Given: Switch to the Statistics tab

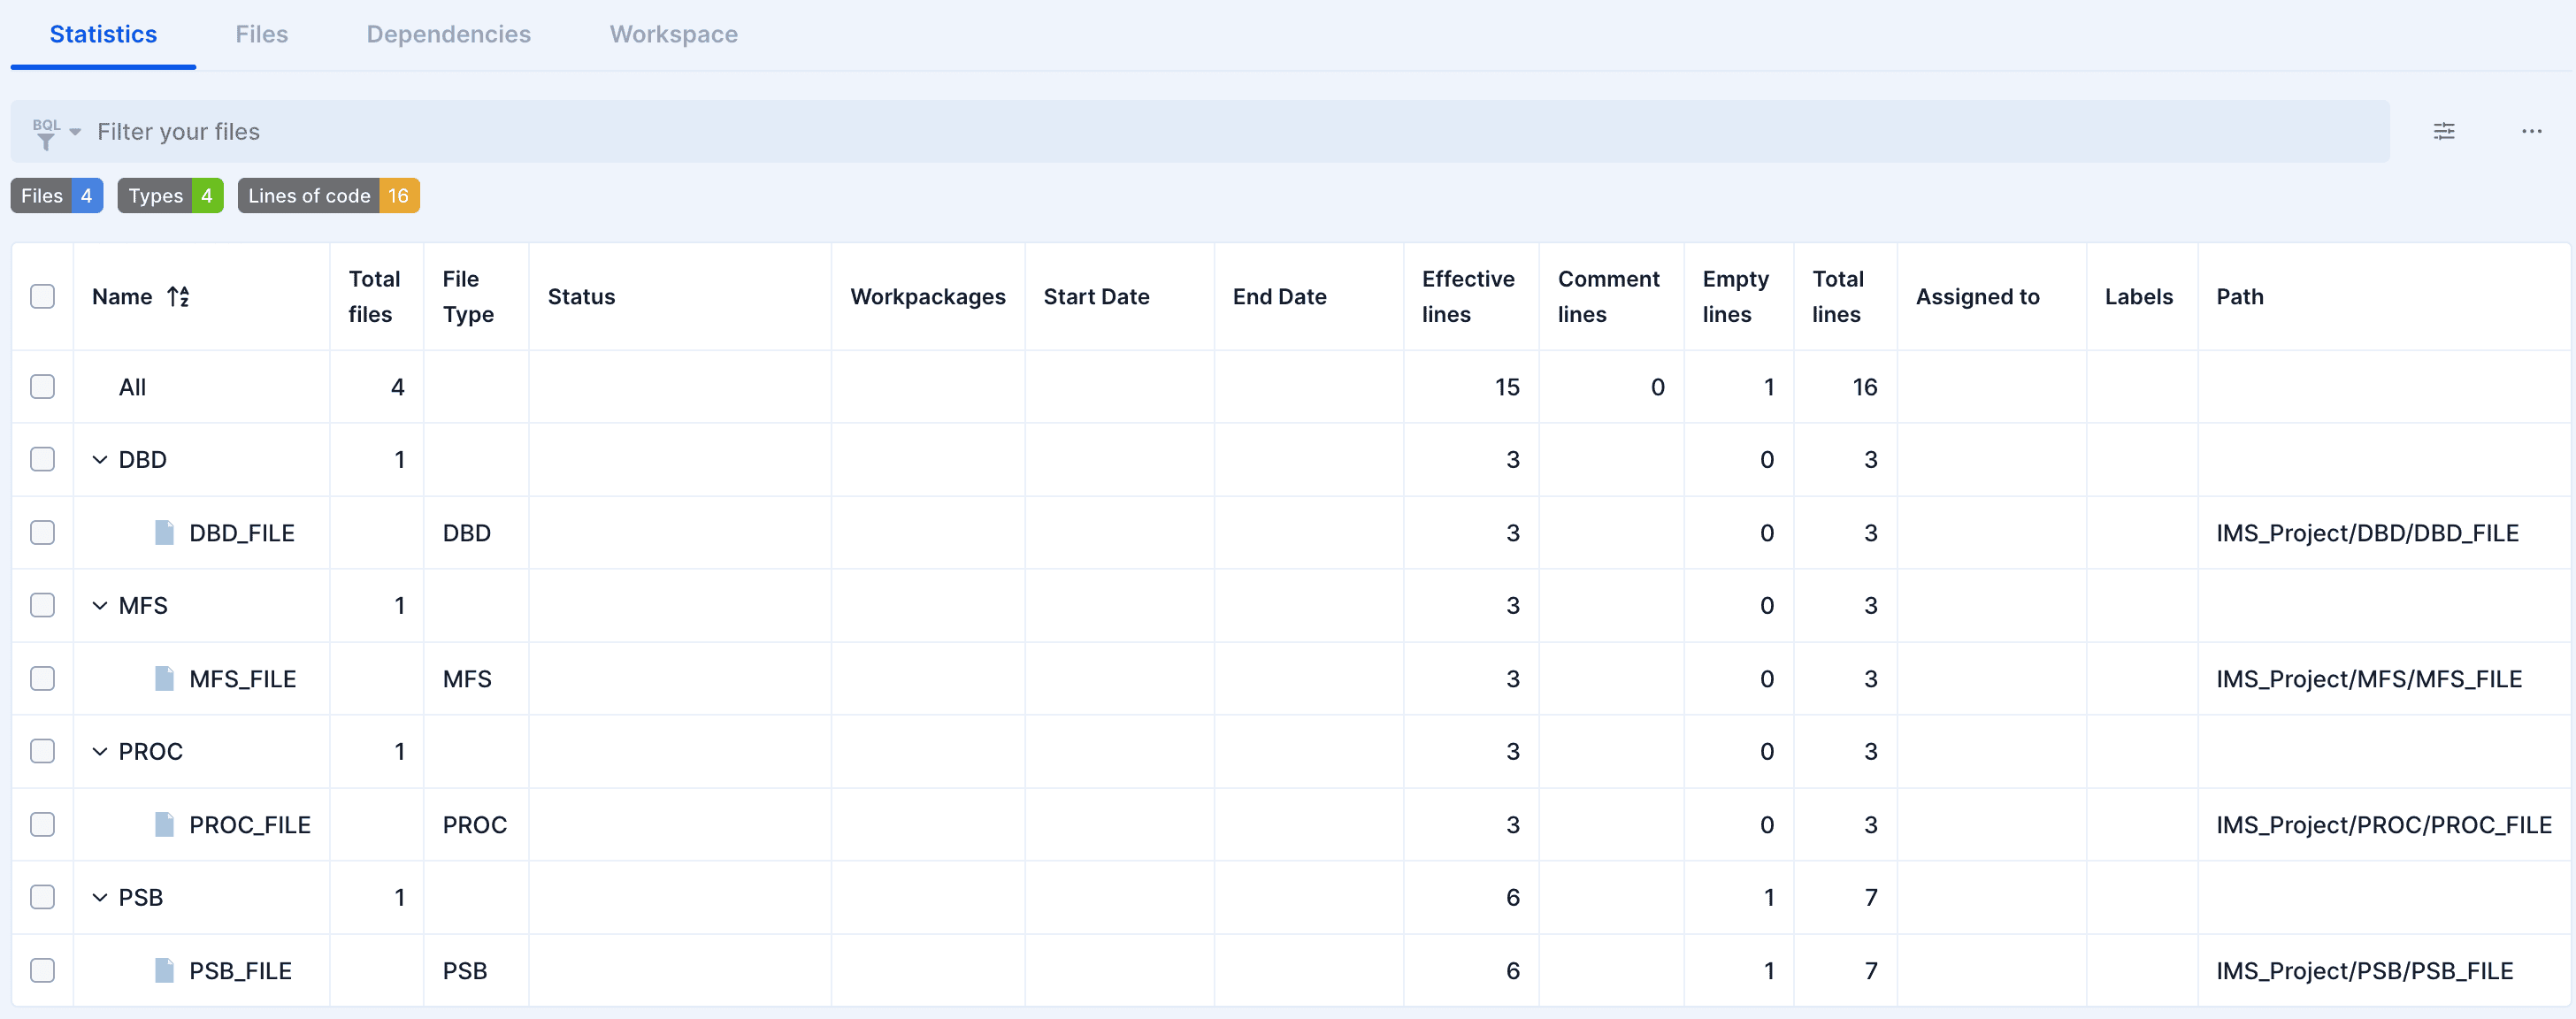Looking at the screenshot, I should [103, 34].
